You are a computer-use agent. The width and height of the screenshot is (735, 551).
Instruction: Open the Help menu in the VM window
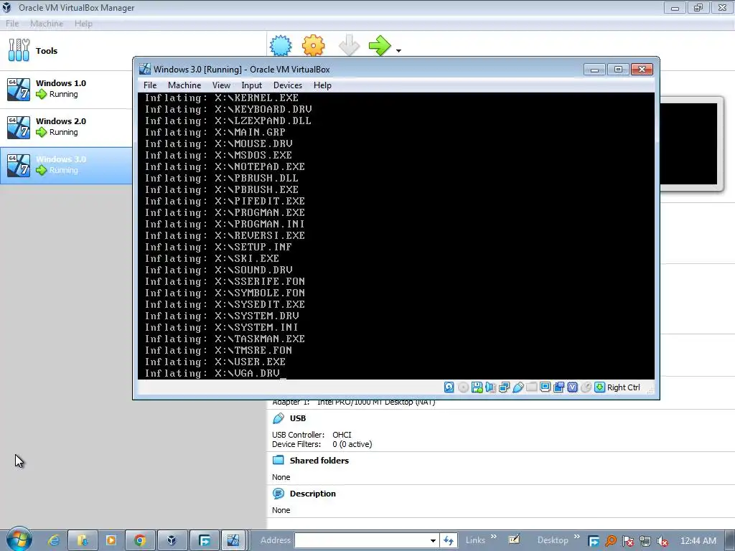point(322,85)
